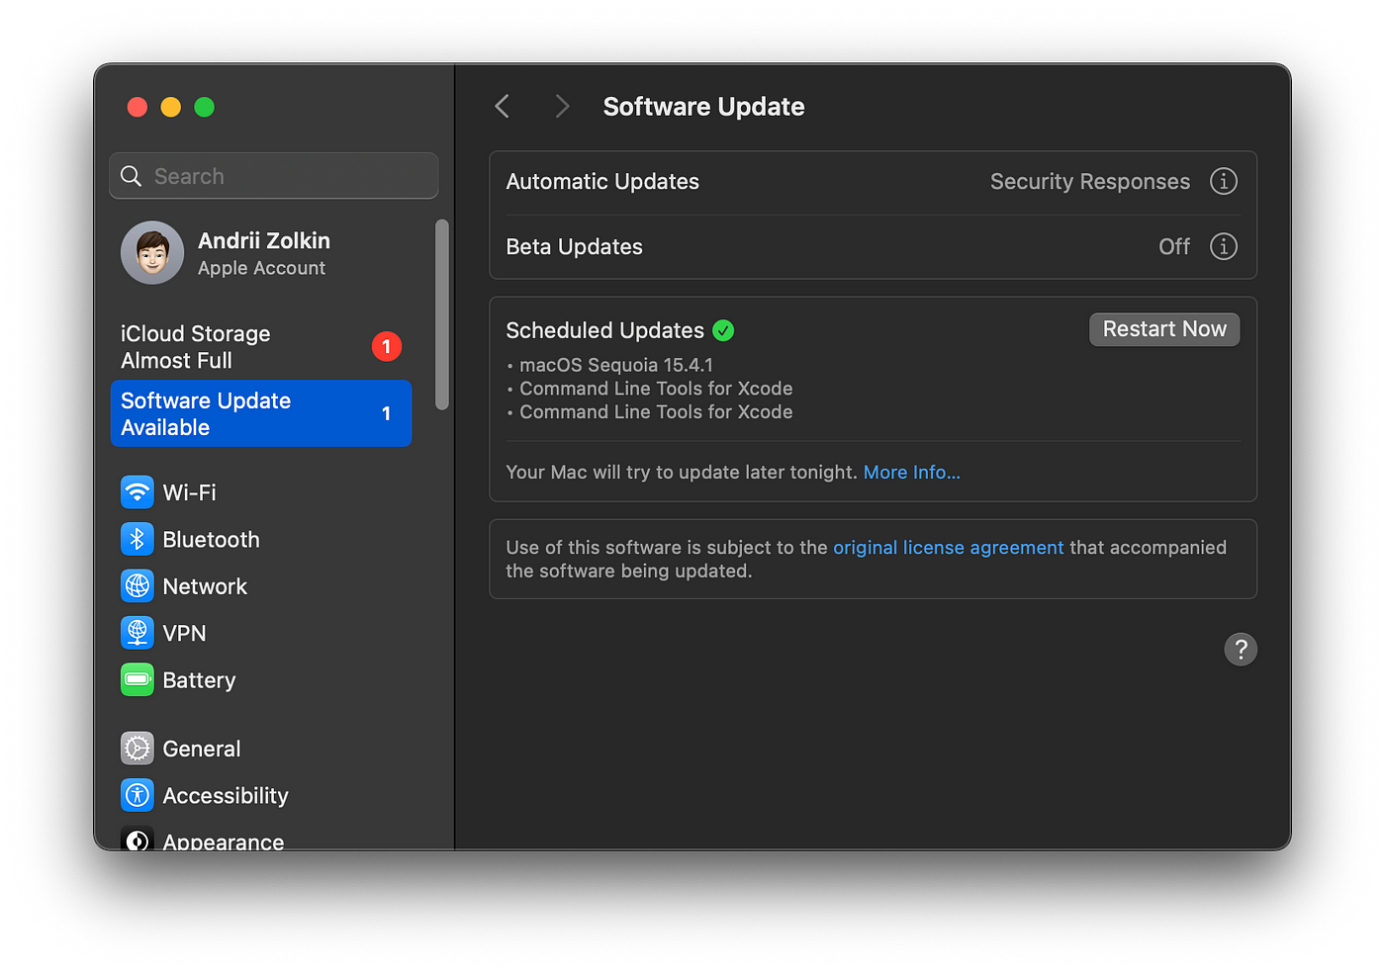Screen dimensions: 1385x974
Task: Click Andrii Zolkin's avatar picture
Action: pyautogui.click(x=152, y=252)
